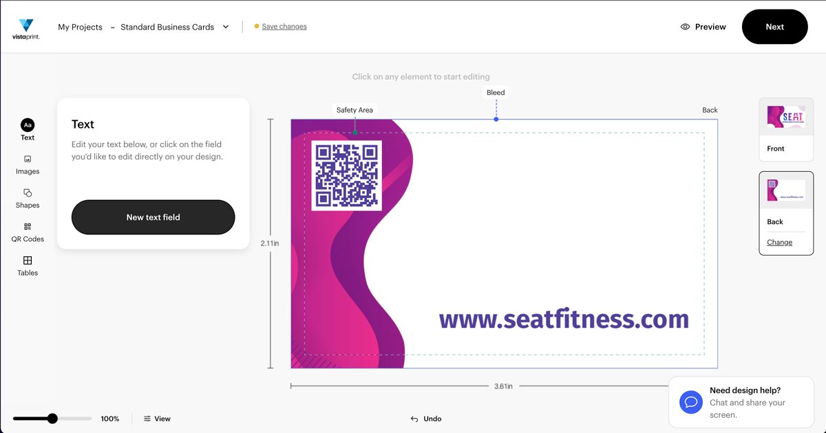
Task: Select the www.seatfitness.com text on card
Action: click(x=564, y=319)
